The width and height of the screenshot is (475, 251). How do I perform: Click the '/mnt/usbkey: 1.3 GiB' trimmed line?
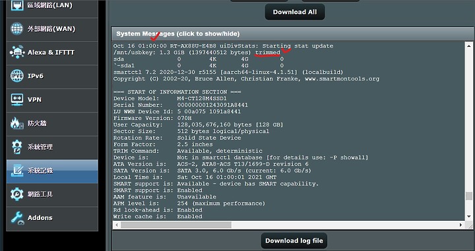click(x=197, y=53)
